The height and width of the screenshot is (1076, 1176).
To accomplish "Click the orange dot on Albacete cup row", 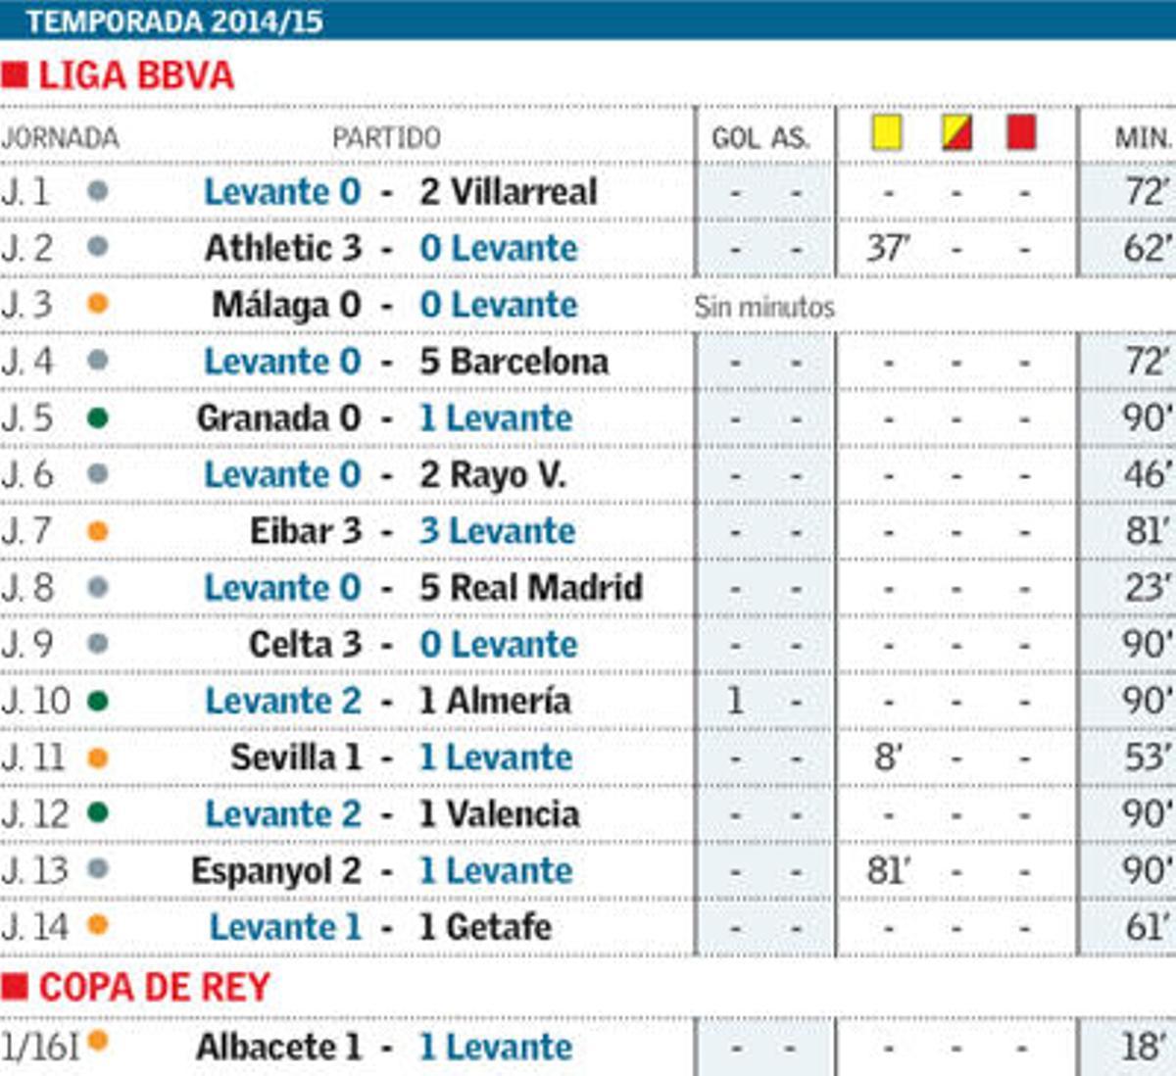I will click(97, 1042).
